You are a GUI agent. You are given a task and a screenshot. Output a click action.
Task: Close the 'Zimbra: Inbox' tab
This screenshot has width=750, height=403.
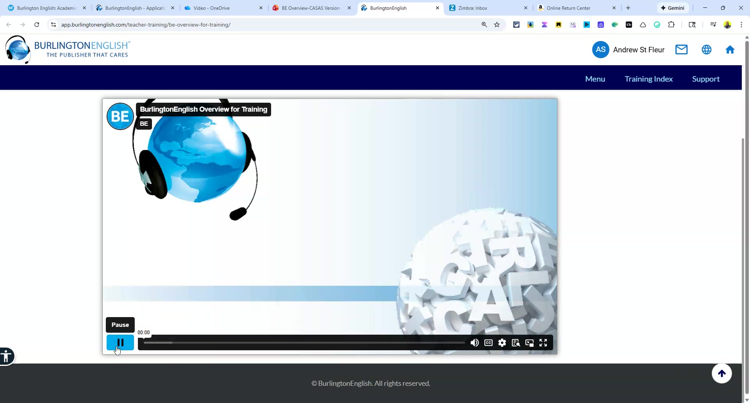tap(526, 8)
